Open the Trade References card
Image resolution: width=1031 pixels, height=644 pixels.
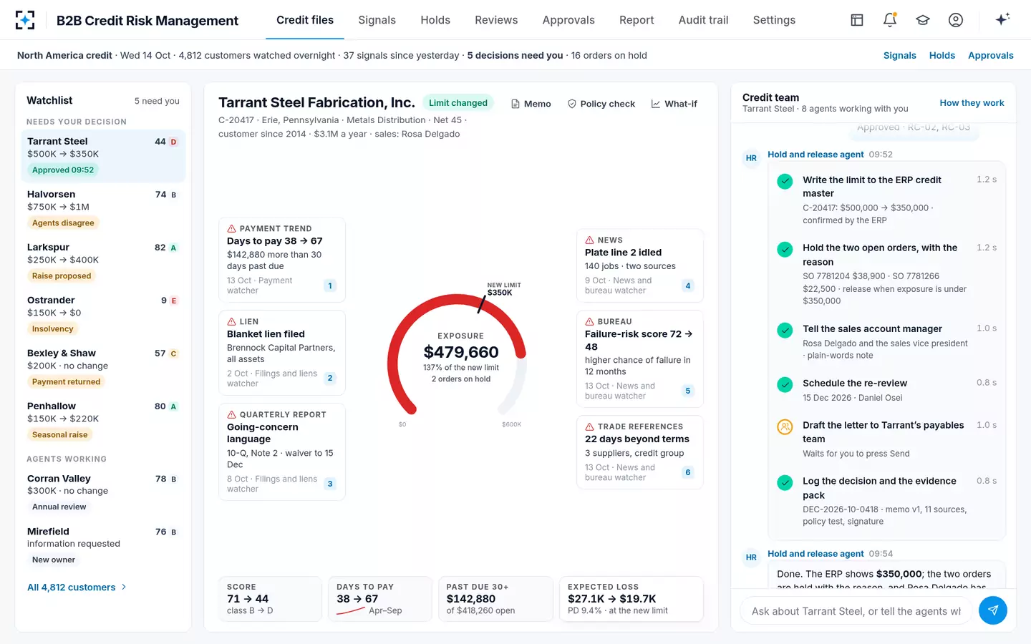(x=640, y=452)
